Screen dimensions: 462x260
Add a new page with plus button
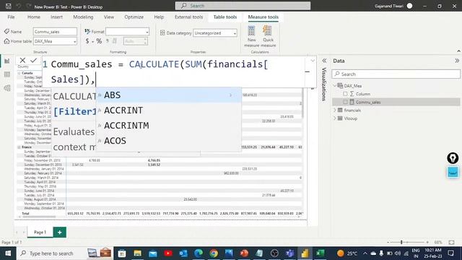(59, 233)
